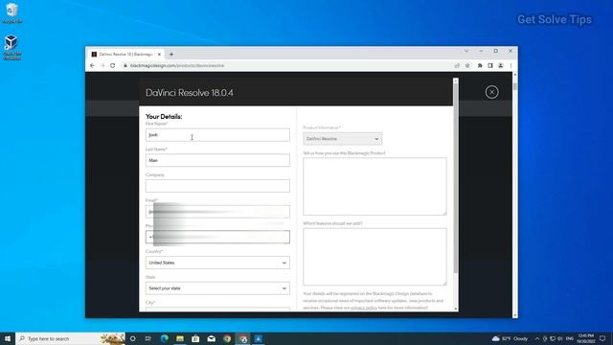Open the volume icon in the system tray

[559, 338]
